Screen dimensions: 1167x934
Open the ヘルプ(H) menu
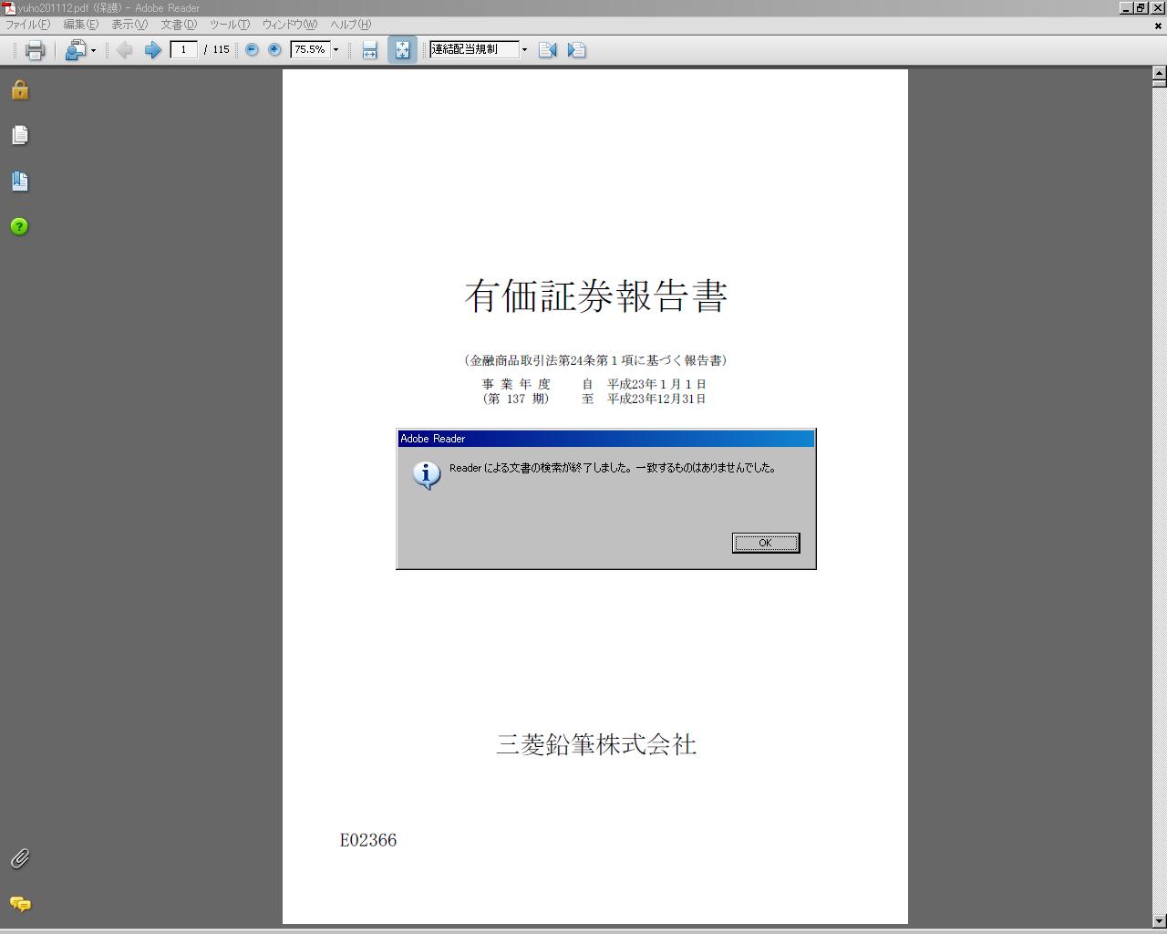point(351,25)
